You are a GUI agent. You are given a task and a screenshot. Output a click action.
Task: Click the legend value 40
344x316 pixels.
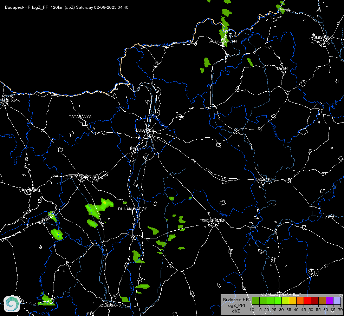pyautogui.click(x=296, y=310)
